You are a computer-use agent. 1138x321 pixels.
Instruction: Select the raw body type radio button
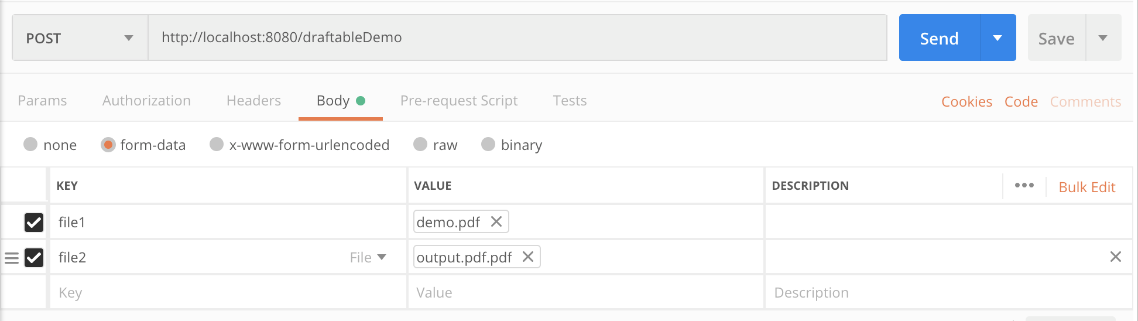click(420, 145)
